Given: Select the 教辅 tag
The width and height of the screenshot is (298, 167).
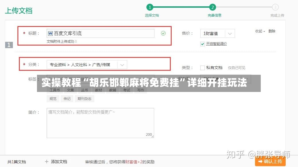Looking at the screenshot, I should (x=113, y=90).
